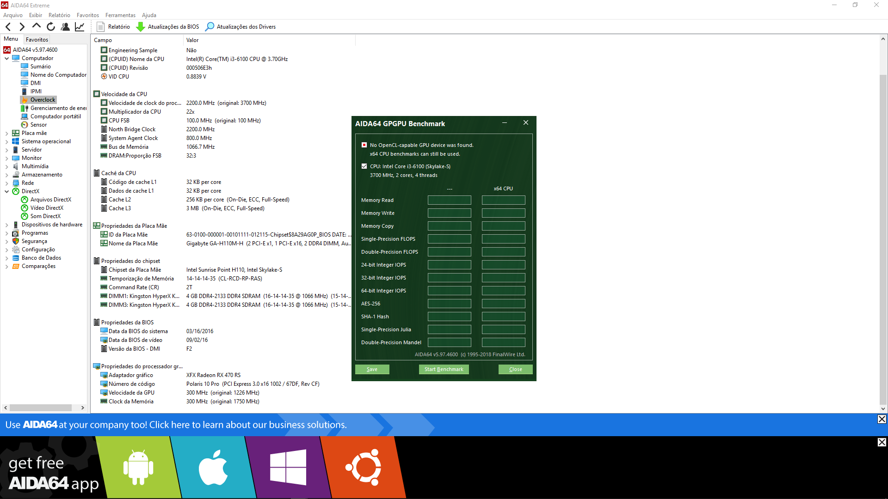Click the Ubuntu logo in banner
Image resolution: width=888 pixels, height=499 pixels.
364,467
